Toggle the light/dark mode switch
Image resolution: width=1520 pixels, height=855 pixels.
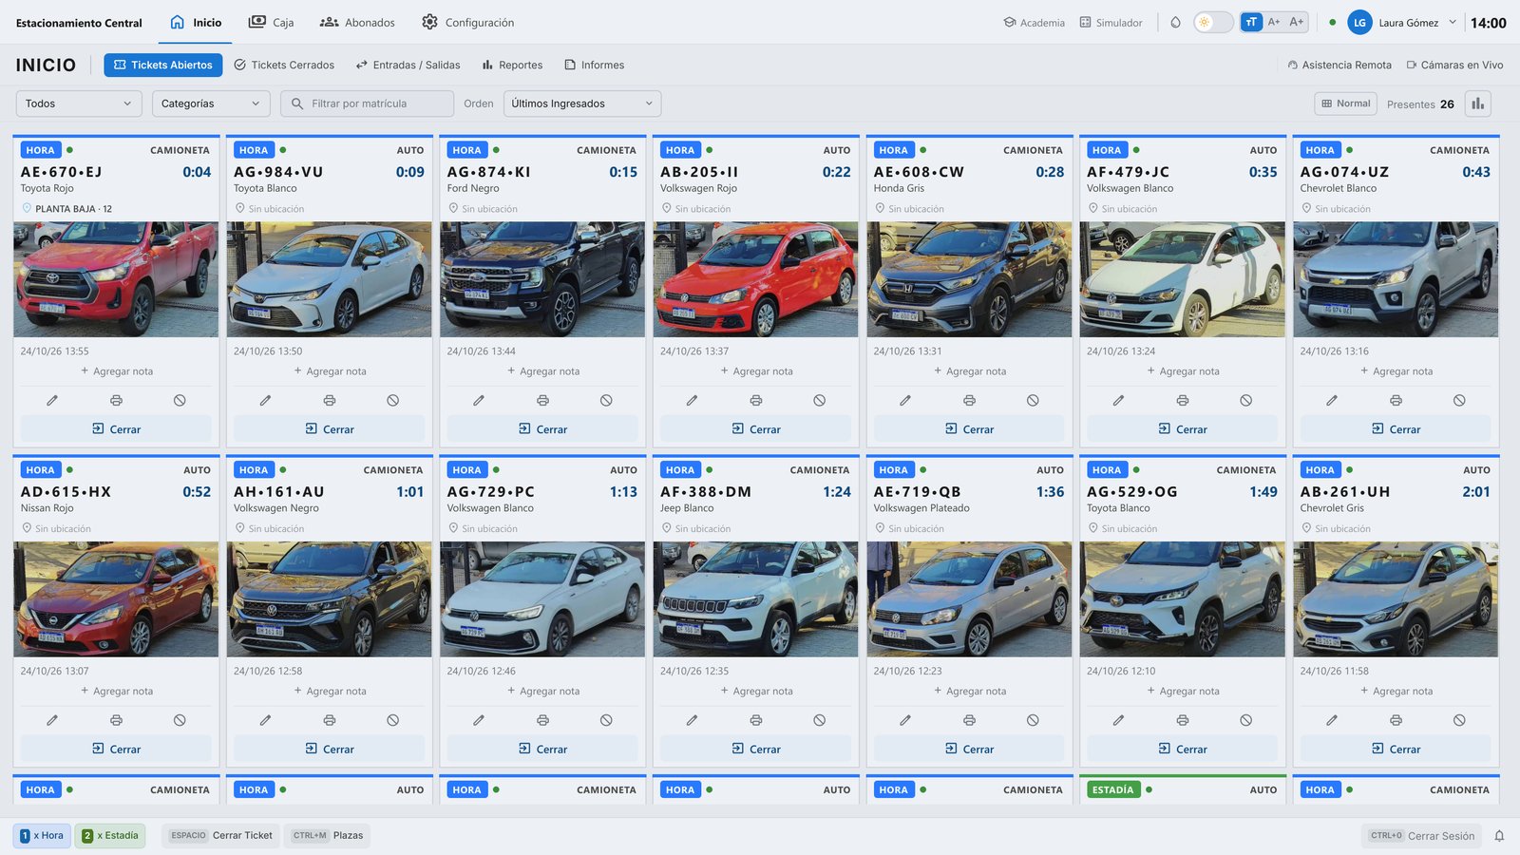point(1213,22)
